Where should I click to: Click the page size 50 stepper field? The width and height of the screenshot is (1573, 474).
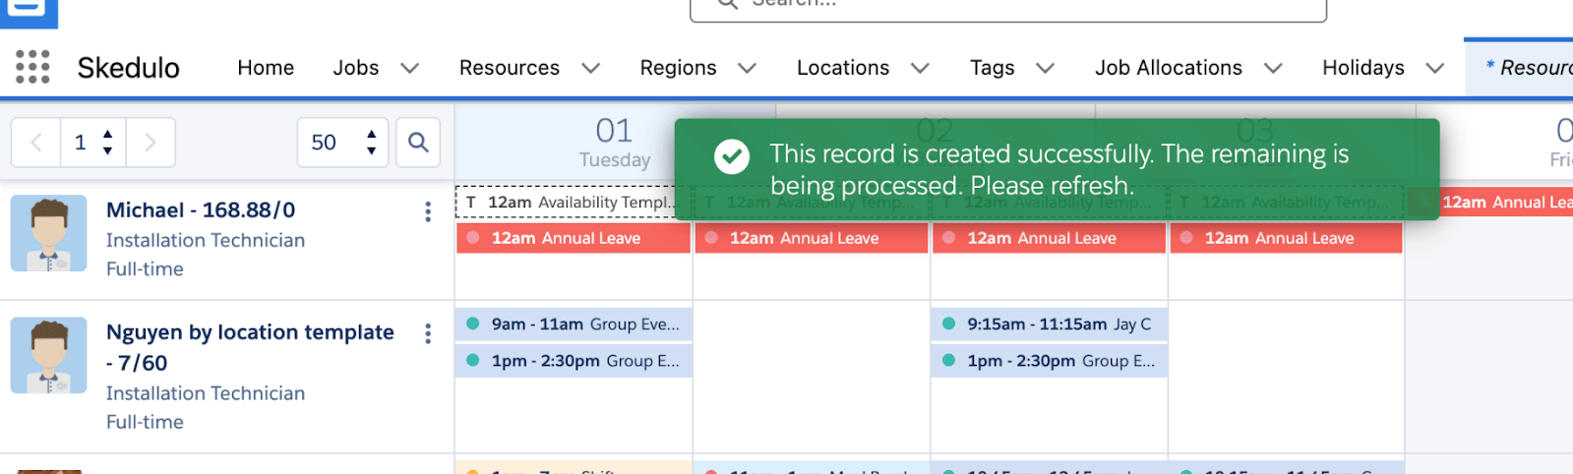click(x=342, y=143)
